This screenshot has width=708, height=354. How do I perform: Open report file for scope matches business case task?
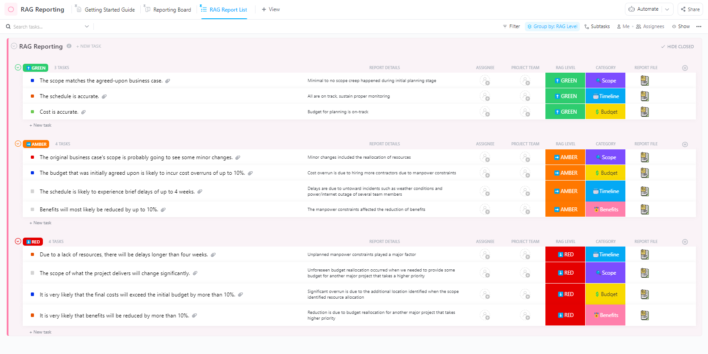pos(645,81)
